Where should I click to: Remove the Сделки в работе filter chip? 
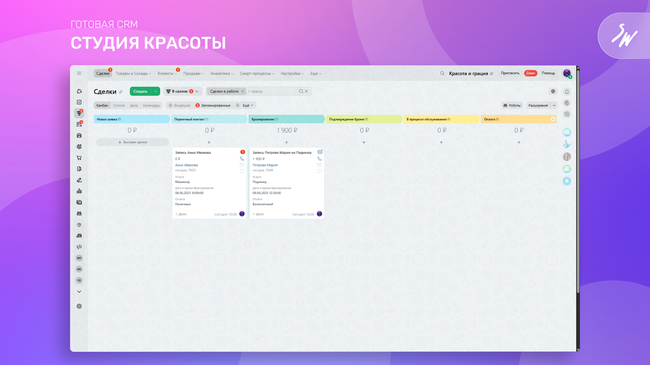tap(243, 91)
